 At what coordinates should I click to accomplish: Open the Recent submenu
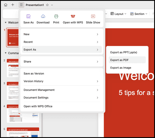click(62, 42)
